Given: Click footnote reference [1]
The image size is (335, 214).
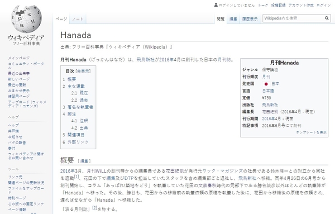Looking at the screenshot, I should tap(76, 177).
